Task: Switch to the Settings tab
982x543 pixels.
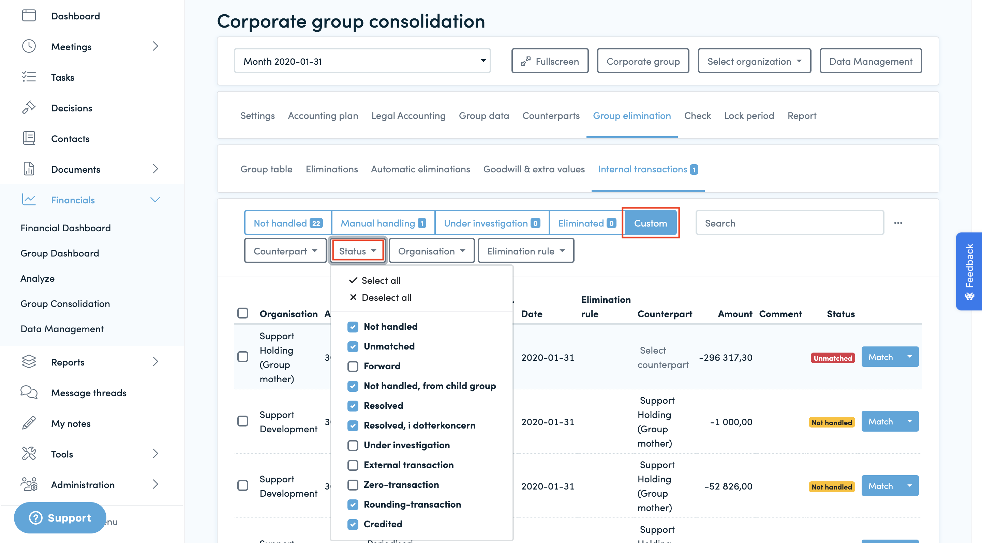Action: pos(257,115)
